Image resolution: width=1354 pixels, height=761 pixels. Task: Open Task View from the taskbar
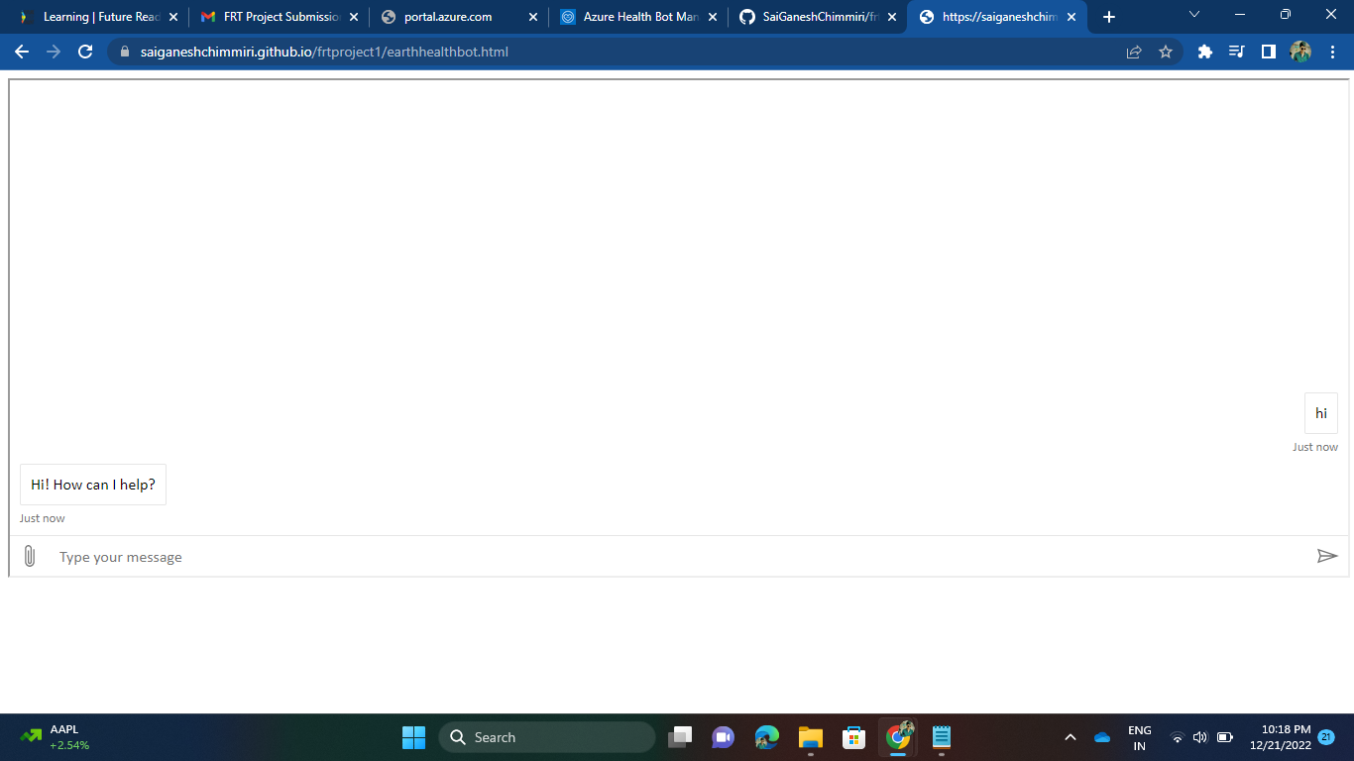680,737
